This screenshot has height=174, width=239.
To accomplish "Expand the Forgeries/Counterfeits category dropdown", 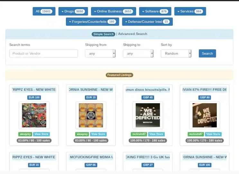I will tap(92, 22).
